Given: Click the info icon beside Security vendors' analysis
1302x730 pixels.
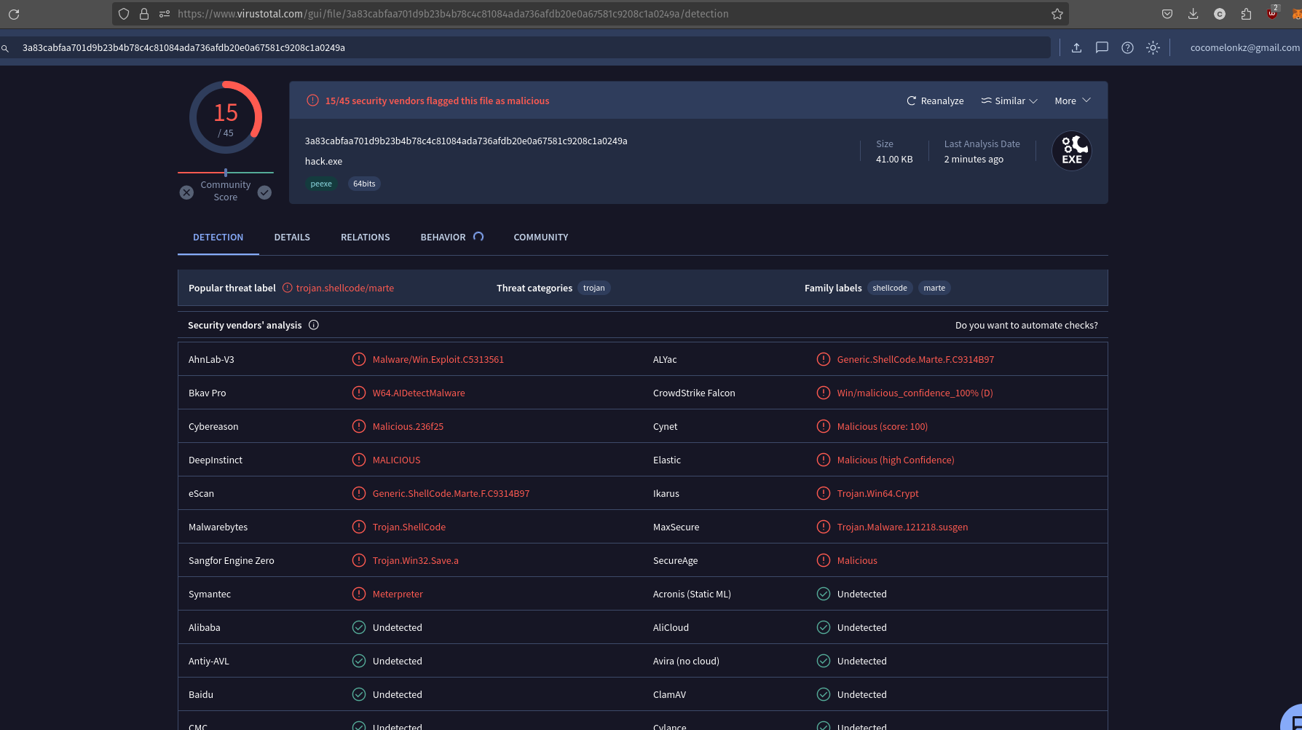Looking at the screenshot, I should [x=314, y=325].
